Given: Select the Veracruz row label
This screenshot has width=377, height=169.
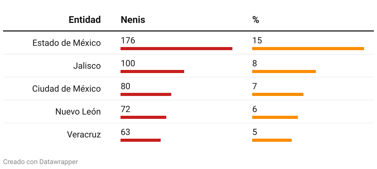Looking at the screenshot, I should pyautogui.click(x=84, y=134).
